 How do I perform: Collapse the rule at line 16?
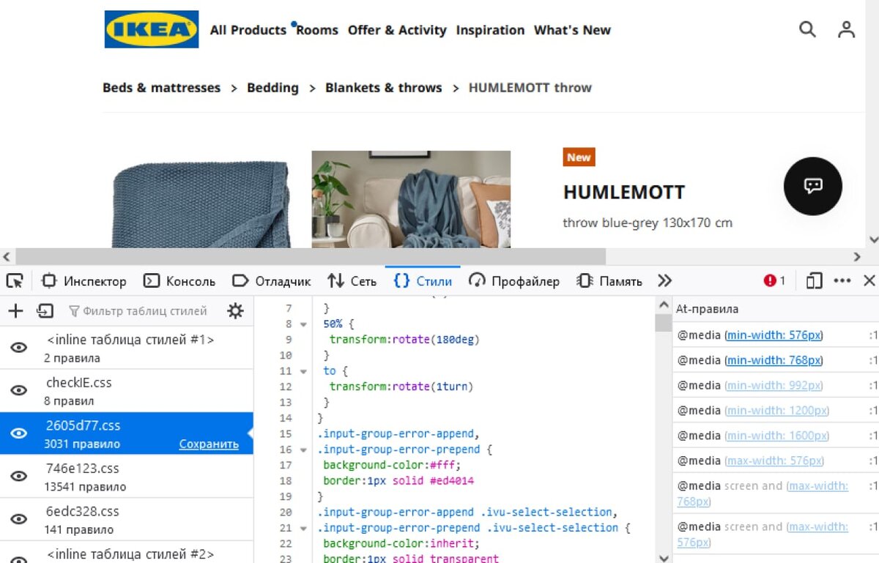point(303,450)
